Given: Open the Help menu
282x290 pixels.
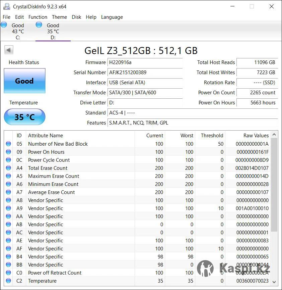Looking at the screenshot, I should point(91,17).
